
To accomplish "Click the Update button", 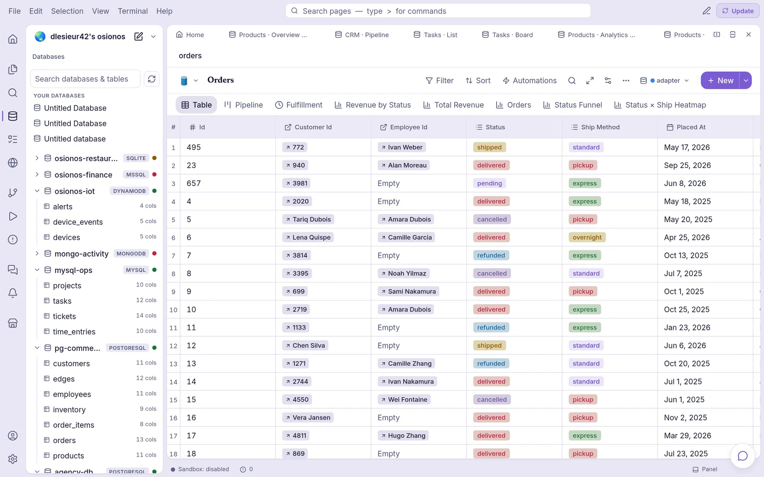I will (738, 11).
